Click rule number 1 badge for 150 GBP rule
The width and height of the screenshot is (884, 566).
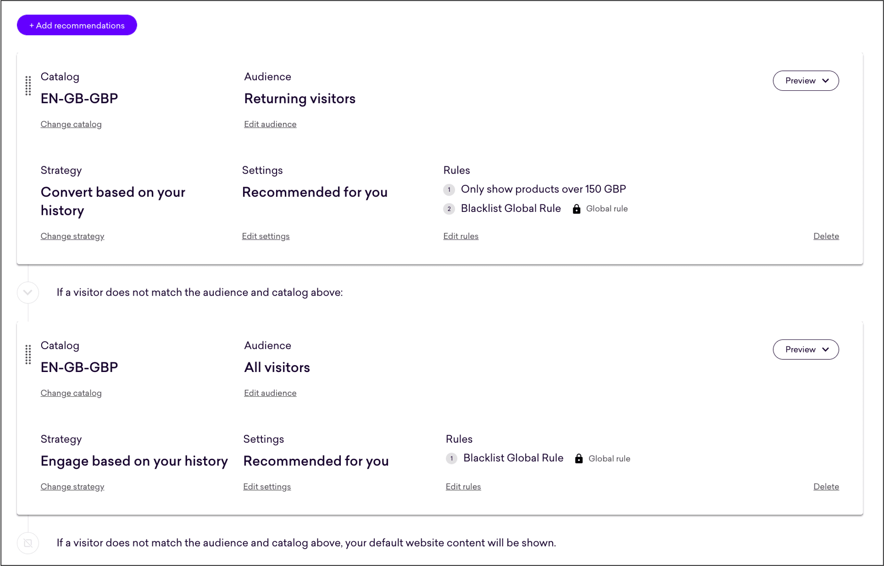tap(449, 190)
